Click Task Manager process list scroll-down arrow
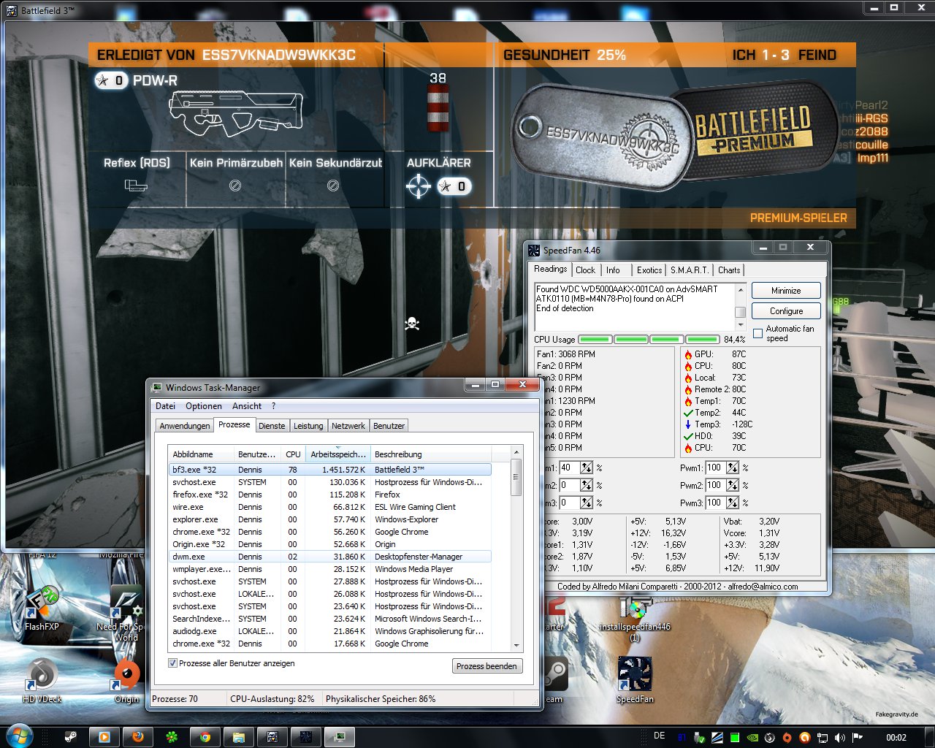Image resolution: width=935 pixels, height=748 pixels. [x=516, y=646]
